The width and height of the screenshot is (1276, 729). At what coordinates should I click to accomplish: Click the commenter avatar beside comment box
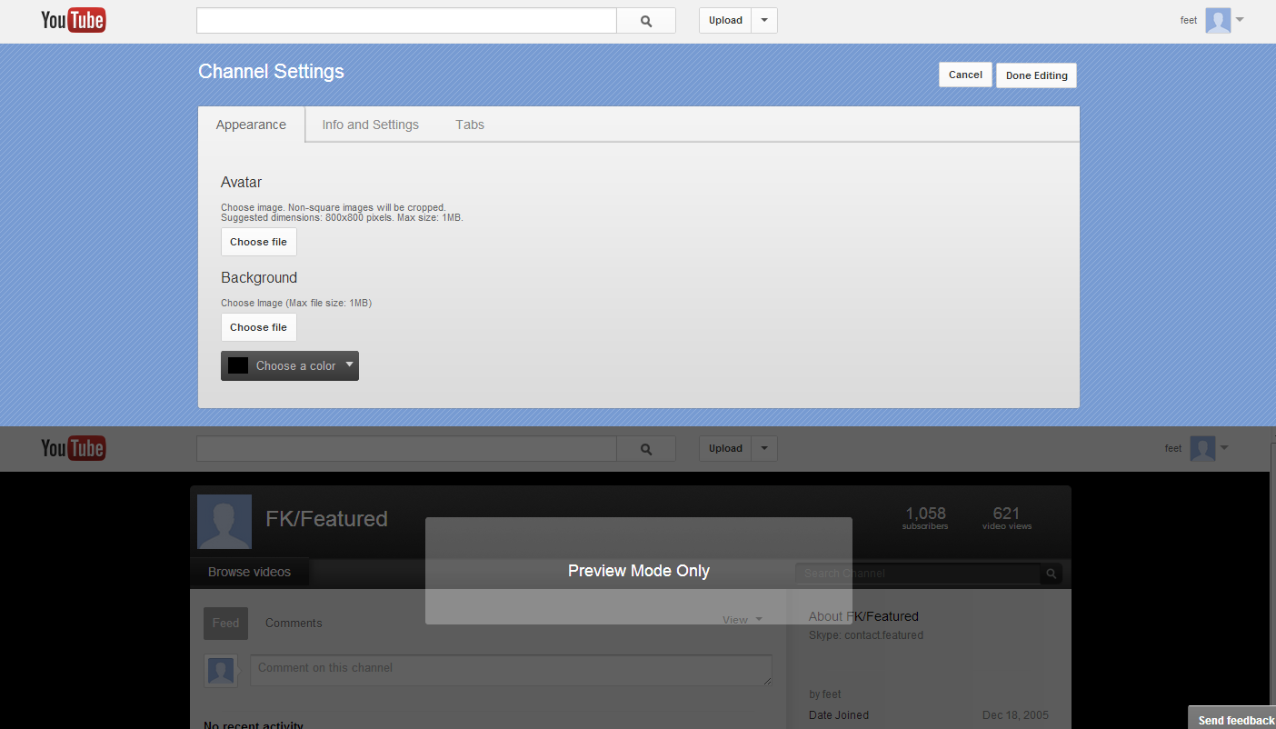[x=221, y=671]
